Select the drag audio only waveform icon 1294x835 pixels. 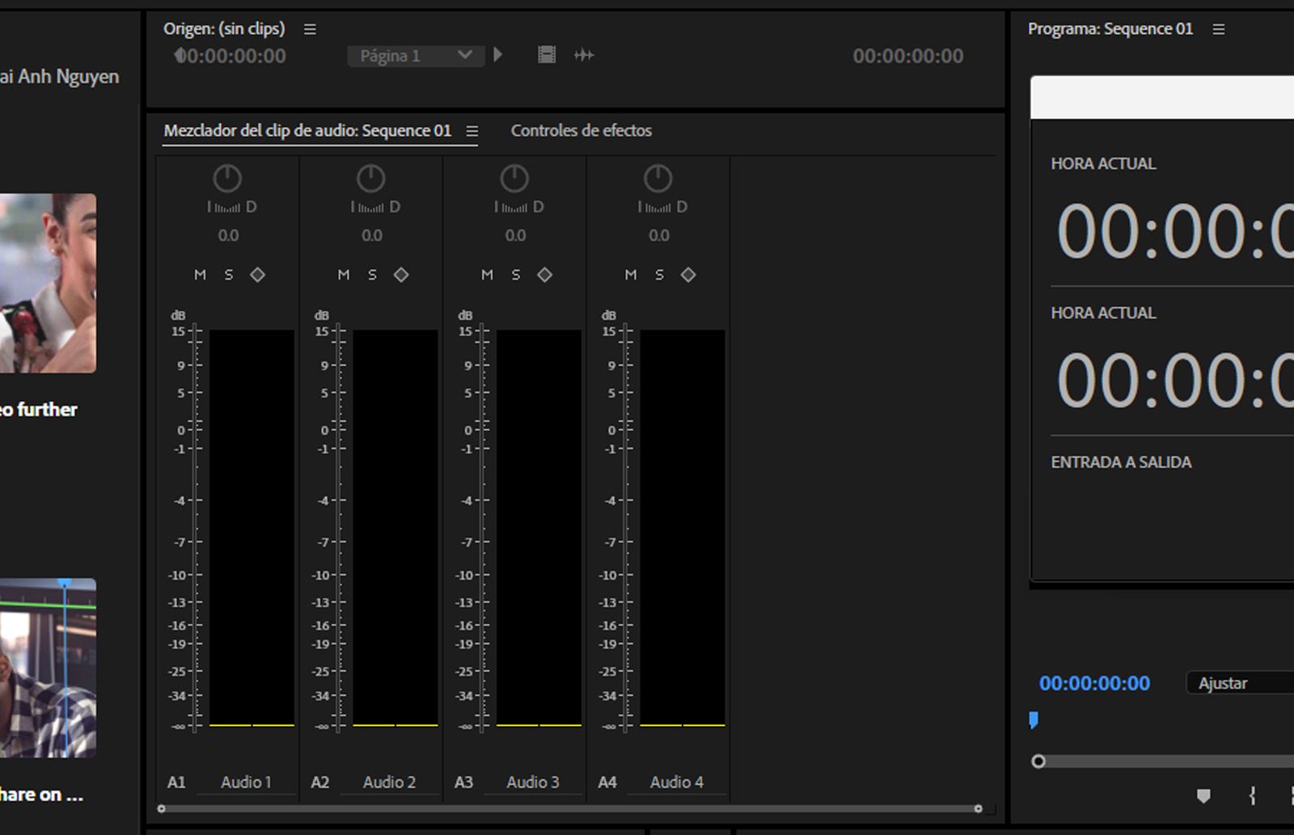tap(584, 55)
